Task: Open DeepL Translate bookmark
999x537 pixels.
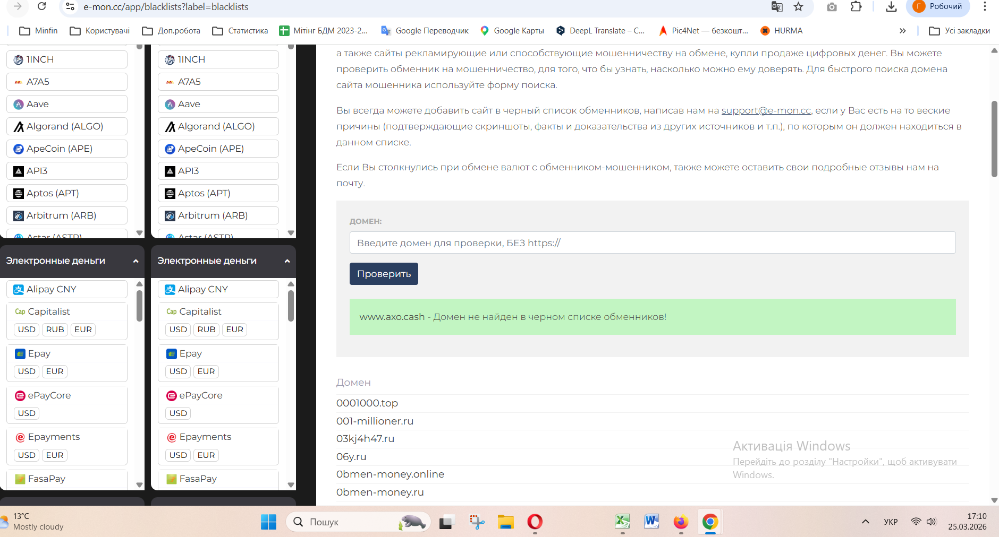Action: coord(600,31)
